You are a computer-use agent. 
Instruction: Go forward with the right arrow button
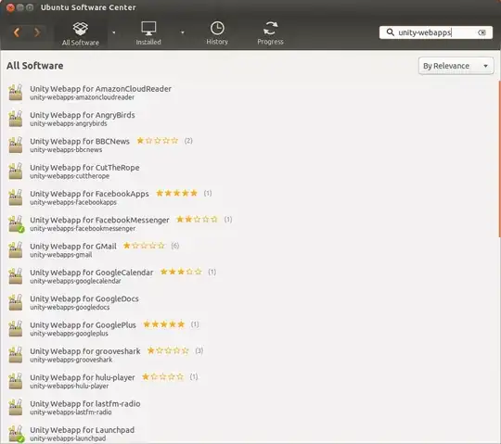pyautogui.click(x=37, y=32)
